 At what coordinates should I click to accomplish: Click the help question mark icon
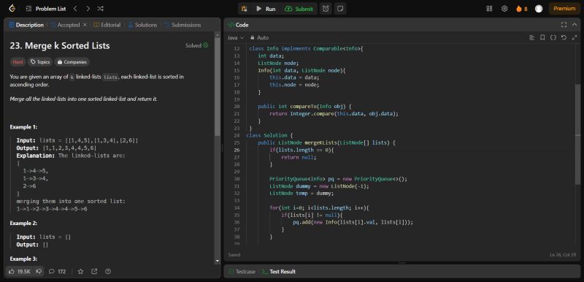[x=108, y=272]
